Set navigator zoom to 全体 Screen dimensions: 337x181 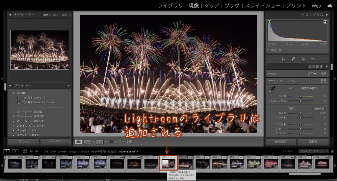pyautogui.click(x=46, y=15)
